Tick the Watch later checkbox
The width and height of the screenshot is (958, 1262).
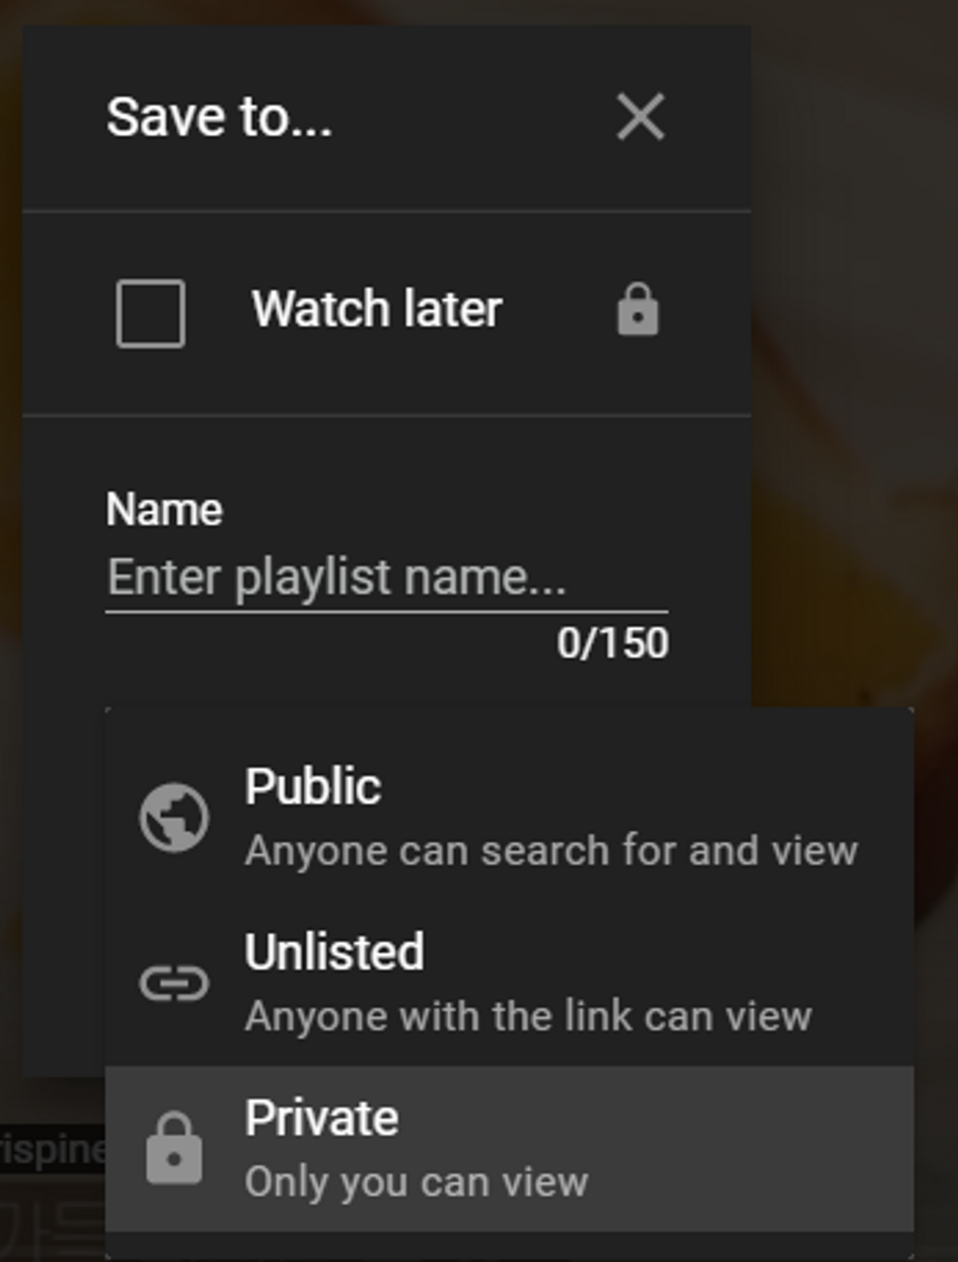coord(151,313)
